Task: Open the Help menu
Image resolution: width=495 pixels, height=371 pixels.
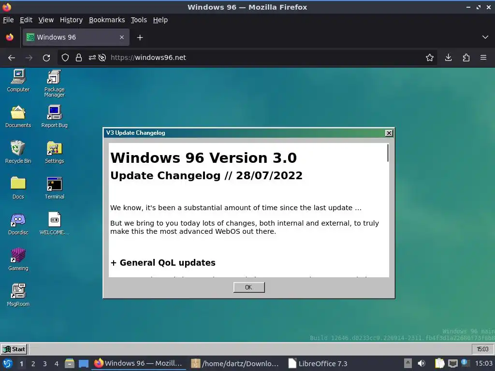Action: [160, 20]
